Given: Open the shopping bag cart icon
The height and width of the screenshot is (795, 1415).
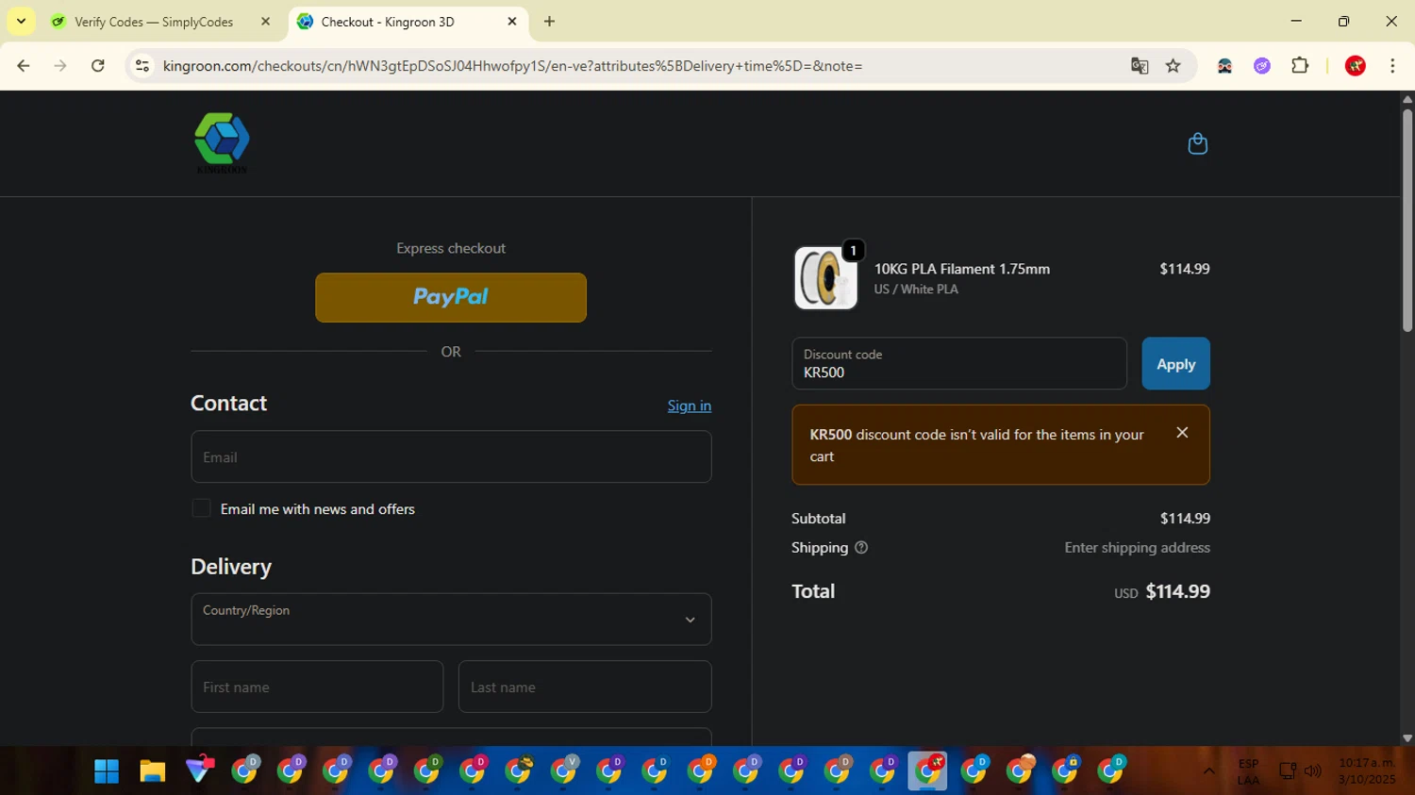Looking at the screenshot, I should [x=1197, y=143].
